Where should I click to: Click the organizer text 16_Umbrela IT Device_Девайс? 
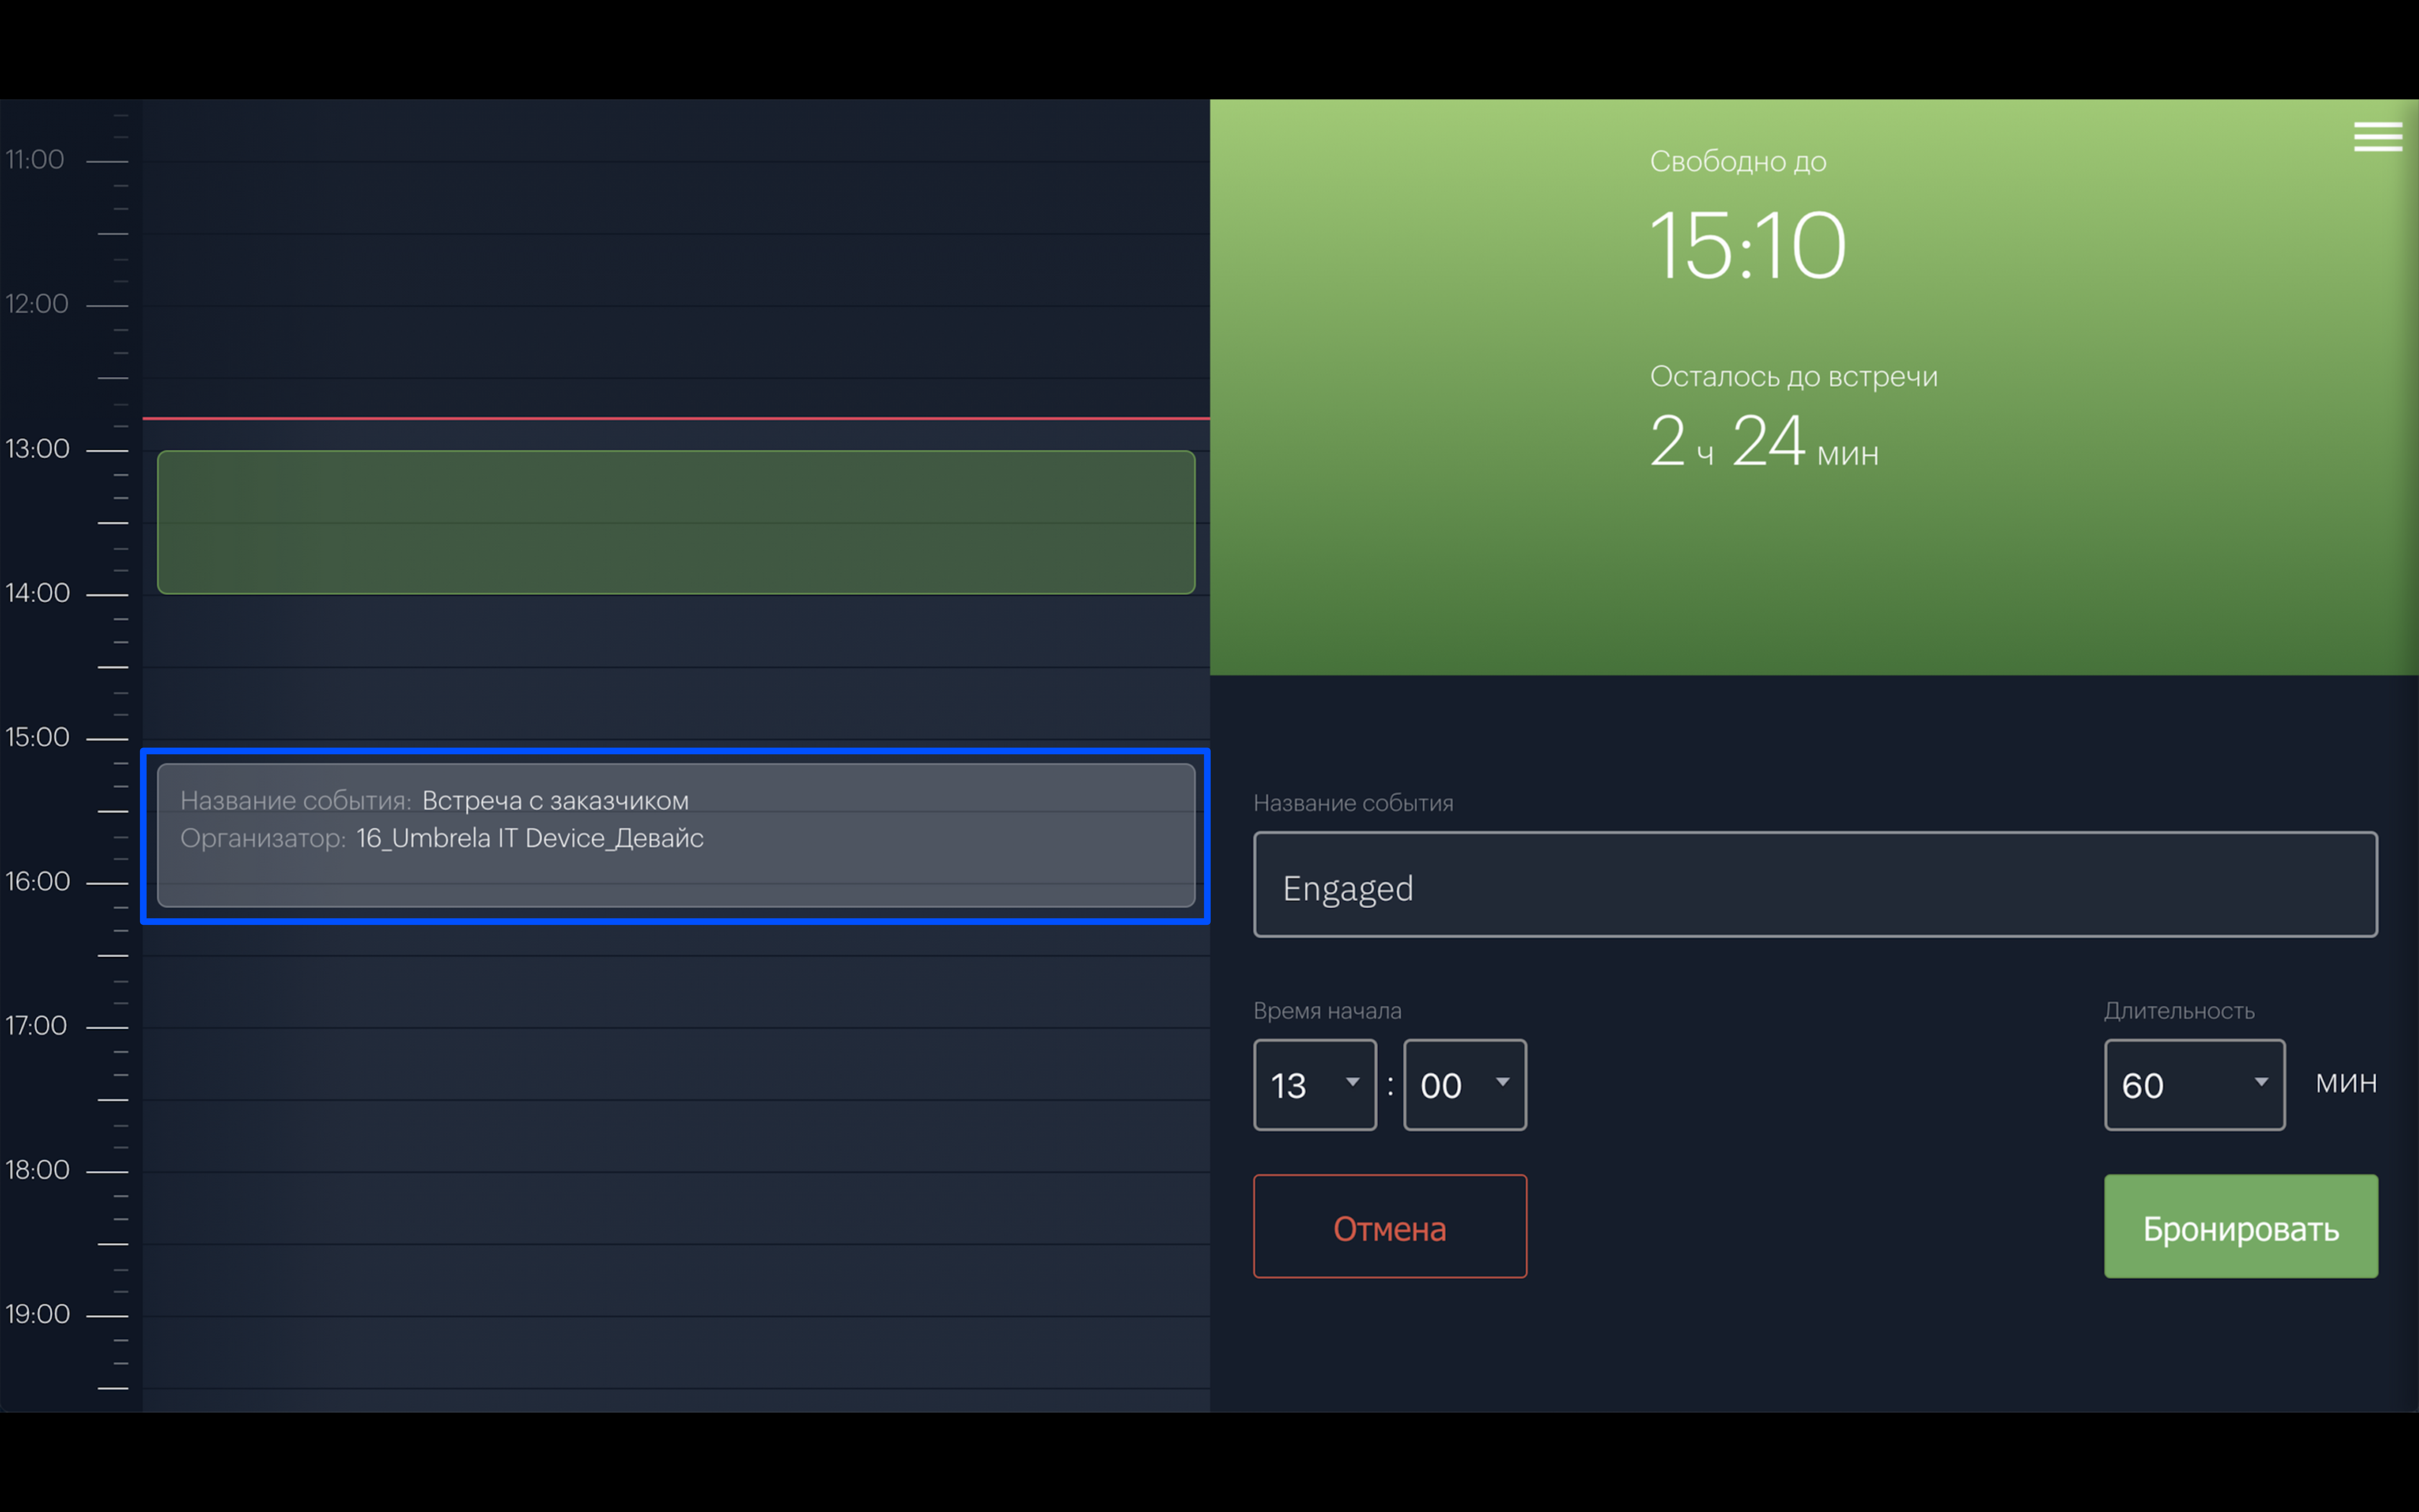click(x=530, y=838)
